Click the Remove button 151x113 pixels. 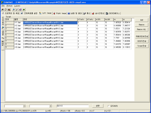pos(142,25)
